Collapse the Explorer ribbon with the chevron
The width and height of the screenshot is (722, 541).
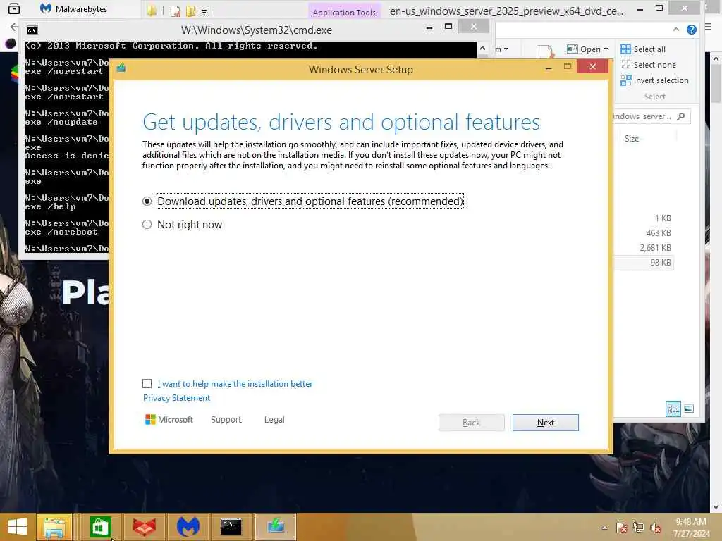click(x=676, y=30)
